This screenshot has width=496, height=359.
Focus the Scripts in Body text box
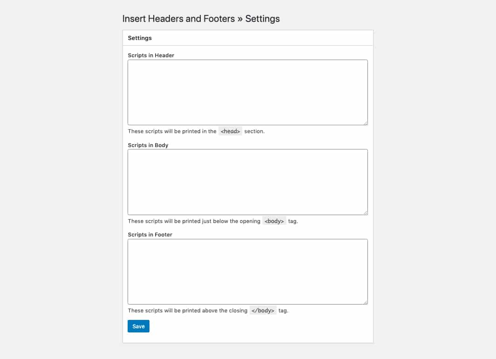coord(248,182)
